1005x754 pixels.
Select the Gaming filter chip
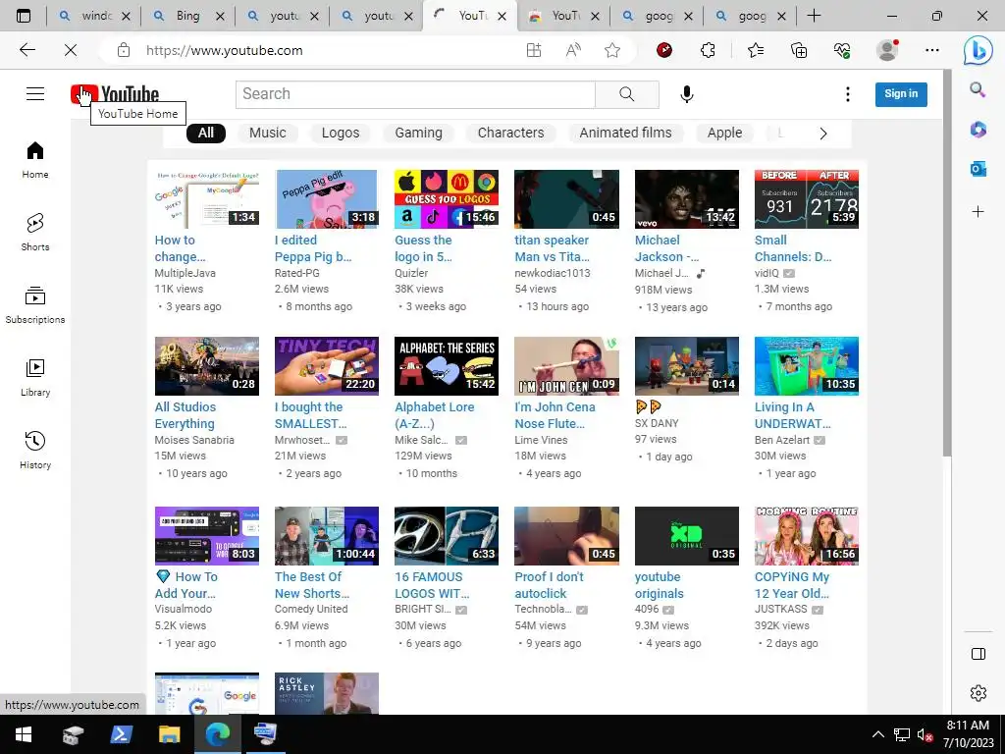pos(418,133)
